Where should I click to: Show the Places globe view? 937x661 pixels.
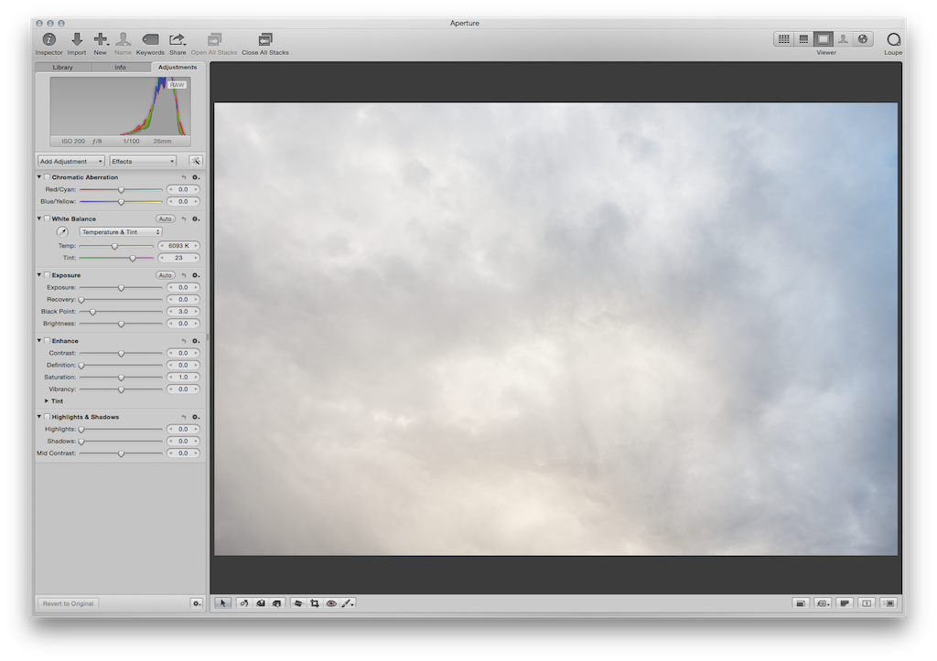(x=863, y=38)
